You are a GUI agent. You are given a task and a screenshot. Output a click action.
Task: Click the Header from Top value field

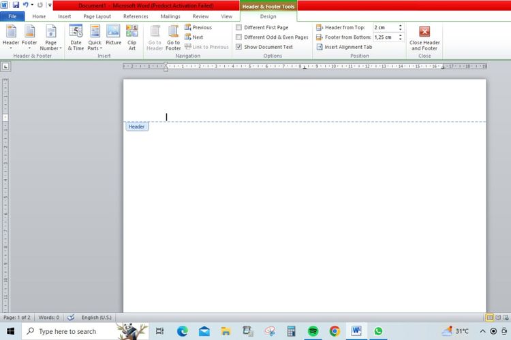384,27
